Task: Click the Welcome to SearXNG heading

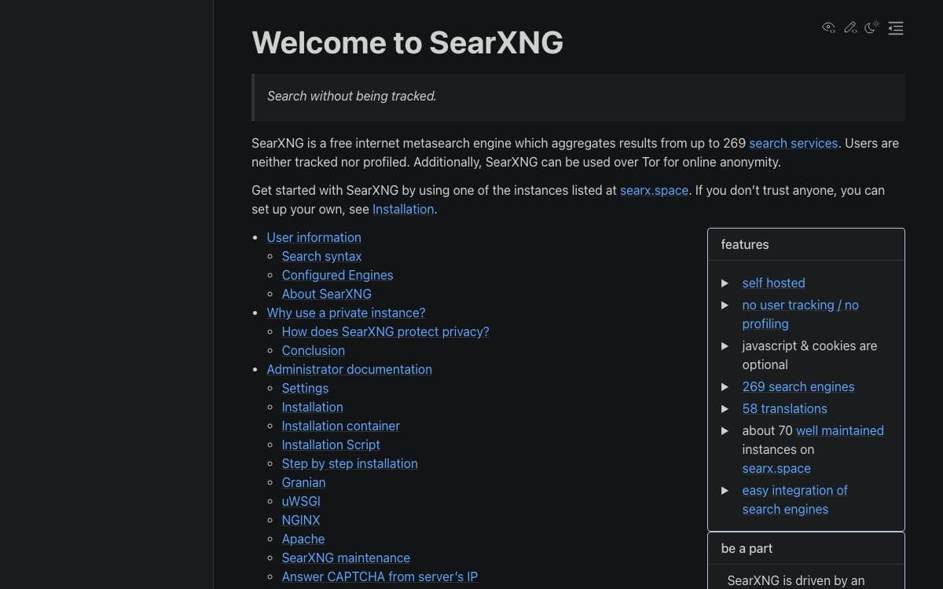Action: pyautogui.click(x=407, y=42)
